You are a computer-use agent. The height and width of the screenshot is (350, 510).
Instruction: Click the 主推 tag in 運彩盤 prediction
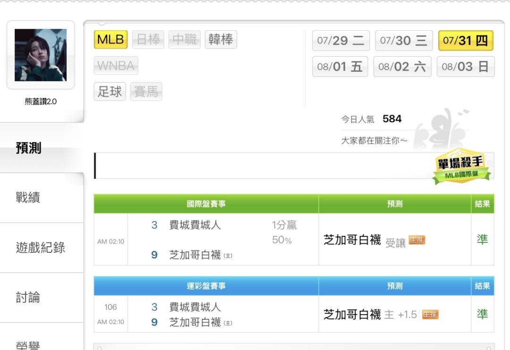pos(430,315)
